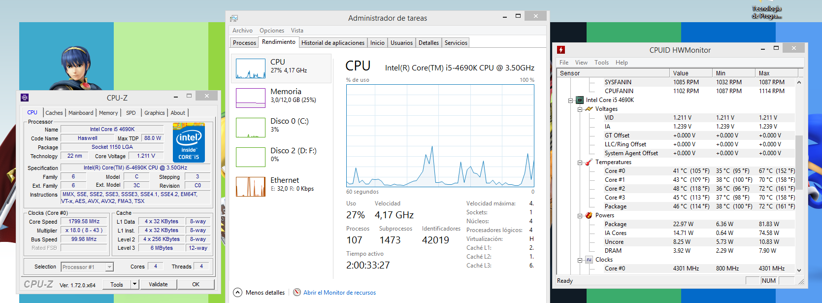The height and width of the screenshot is (303, 822).
Task: Switch to the Mainboard tab in CPU-Z
Action: click(x=81, y=113)
